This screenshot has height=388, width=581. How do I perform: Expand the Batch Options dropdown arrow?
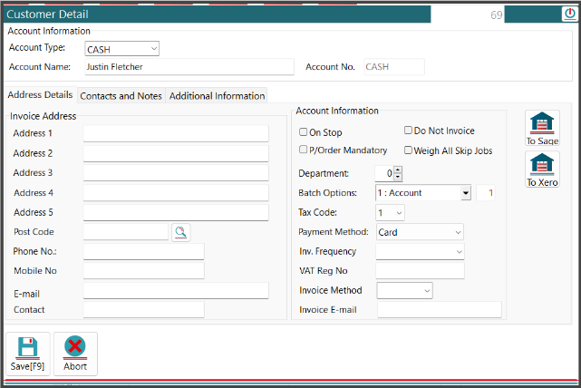pos(466,193)
